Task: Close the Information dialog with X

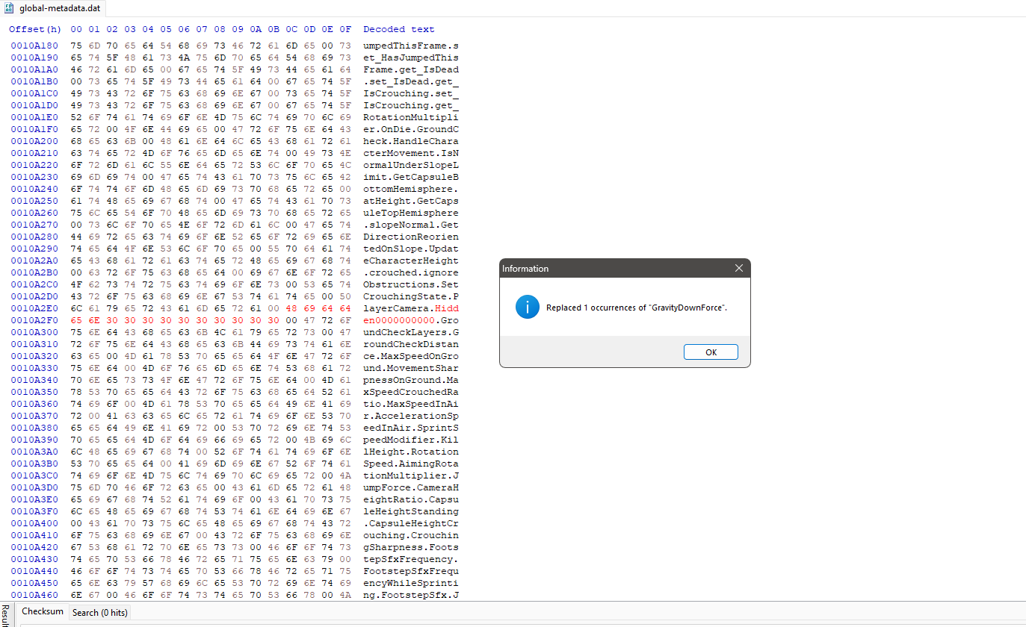Action: point(739,268)
